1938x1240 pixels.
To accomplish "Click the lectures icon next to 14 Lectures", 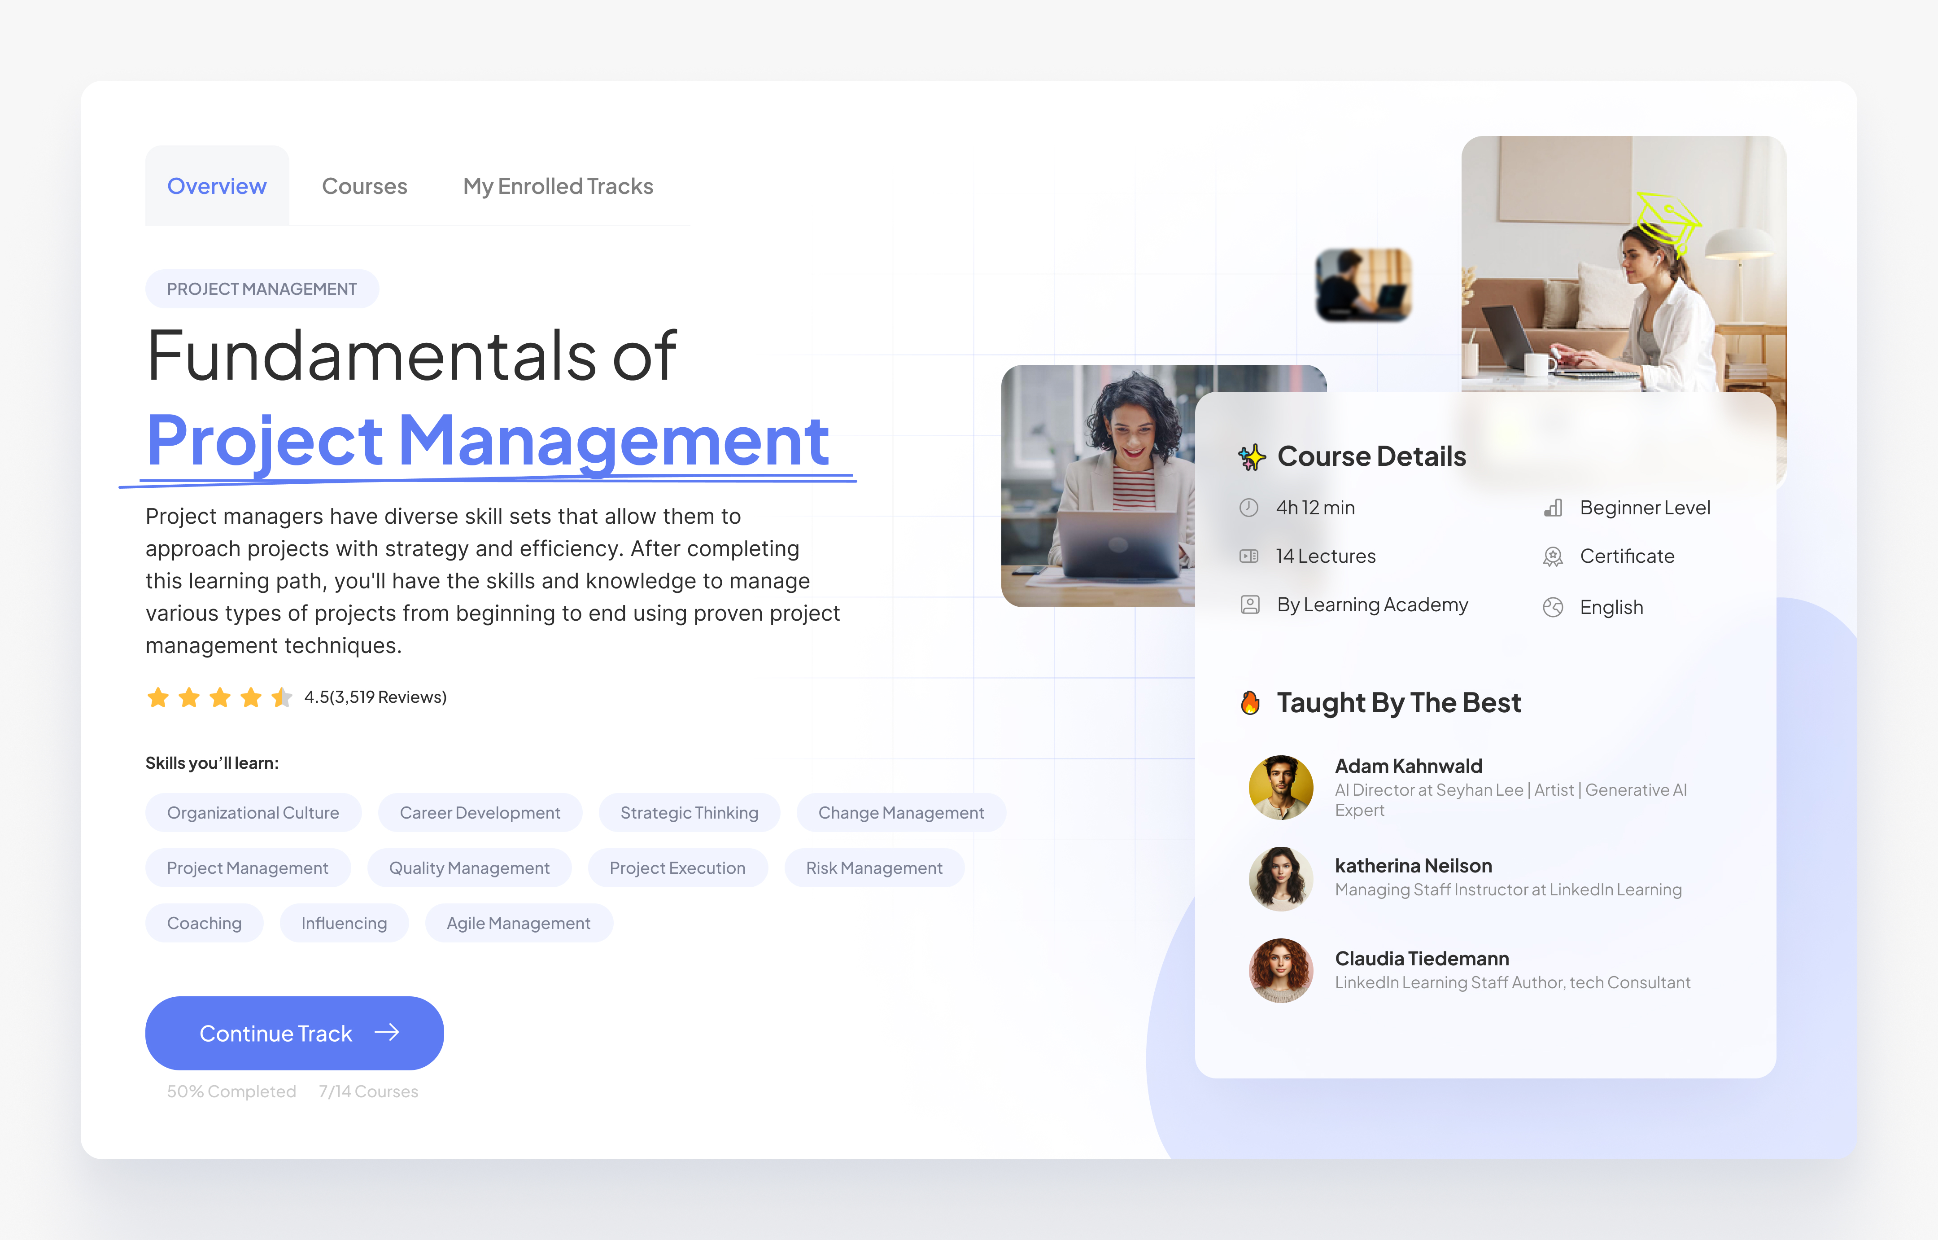I will pyautogui.click(x=1248, y=556).
